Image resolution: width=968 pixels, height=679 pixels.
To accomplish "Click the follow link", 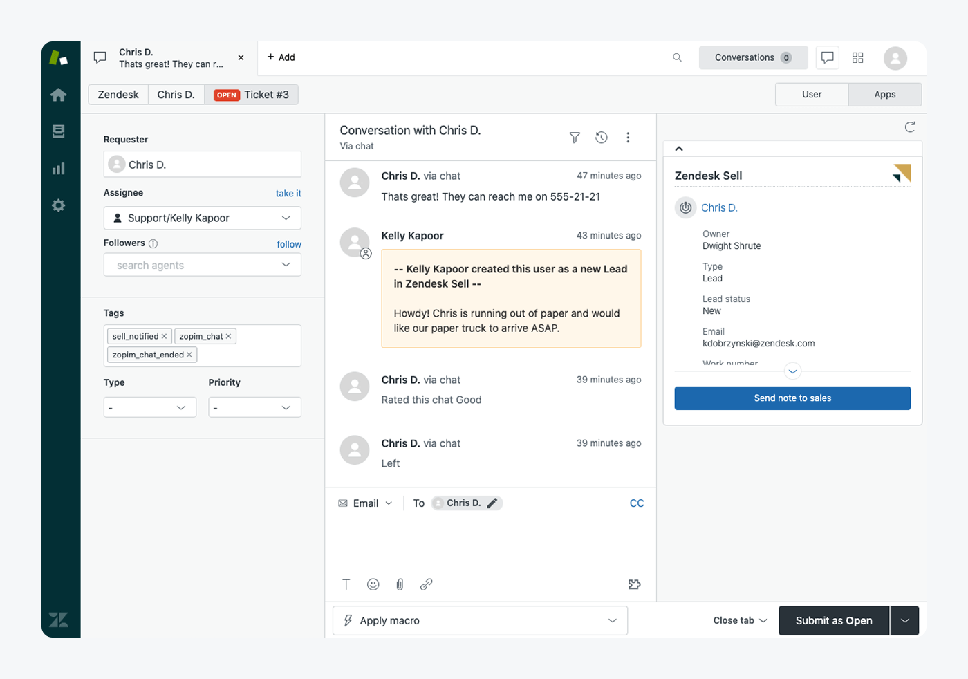I will coord(289,244).
